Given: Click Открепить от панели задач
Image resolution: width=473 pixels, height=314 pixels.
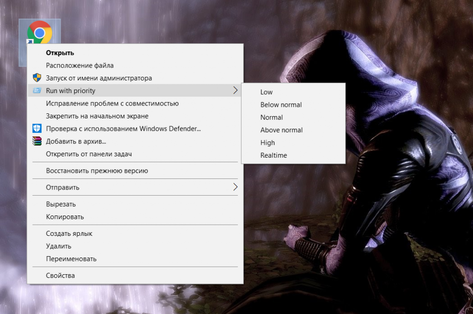Looking at the screenshot, I should point(92,154).
